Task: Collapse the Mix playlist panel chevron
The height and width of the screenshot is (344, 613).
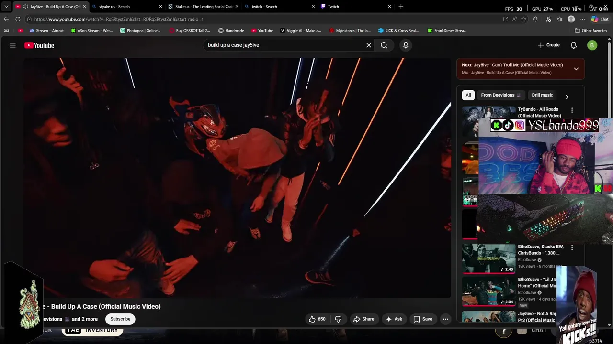Action: 576,69
